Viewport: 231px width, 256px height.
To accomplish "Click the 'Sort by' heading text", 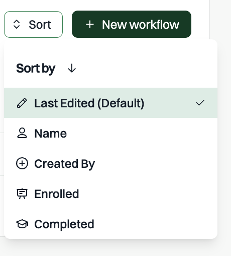I will coord(36,69).
